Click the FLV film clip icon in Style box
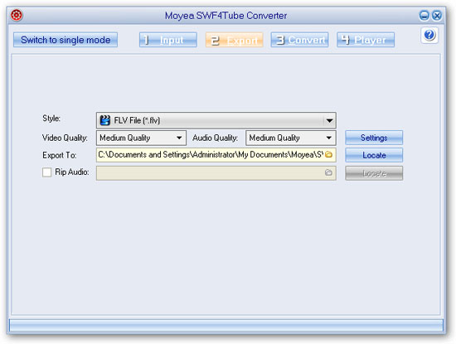Image resolution: width=456 pixels, height=344 pixels. (105, 120)
